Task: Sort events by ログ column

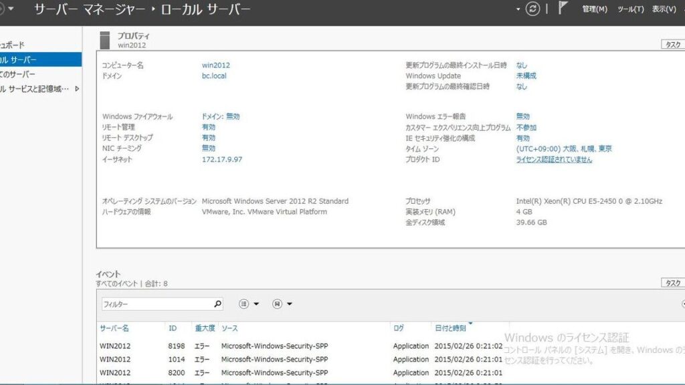Action: pos(399,328)
